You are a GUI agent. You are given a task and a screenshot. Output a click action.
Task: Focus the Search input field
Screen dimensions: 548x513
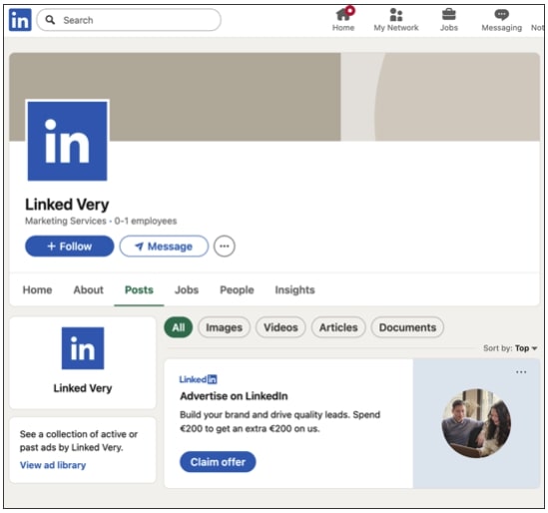tap(129, 20)
